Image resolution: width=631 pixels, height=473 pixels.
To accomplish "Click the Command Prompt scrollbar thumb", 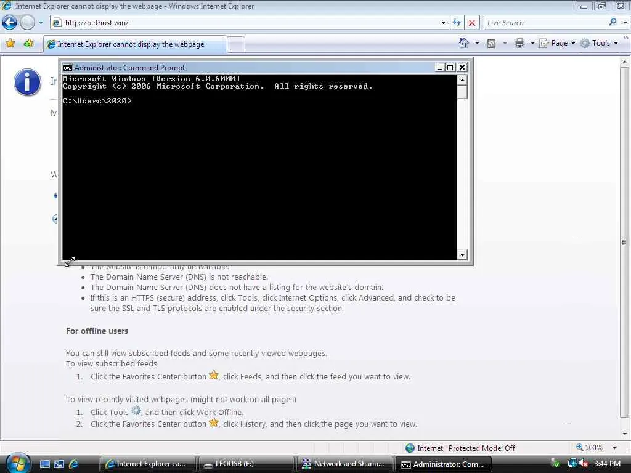I will tap(462, 92).
